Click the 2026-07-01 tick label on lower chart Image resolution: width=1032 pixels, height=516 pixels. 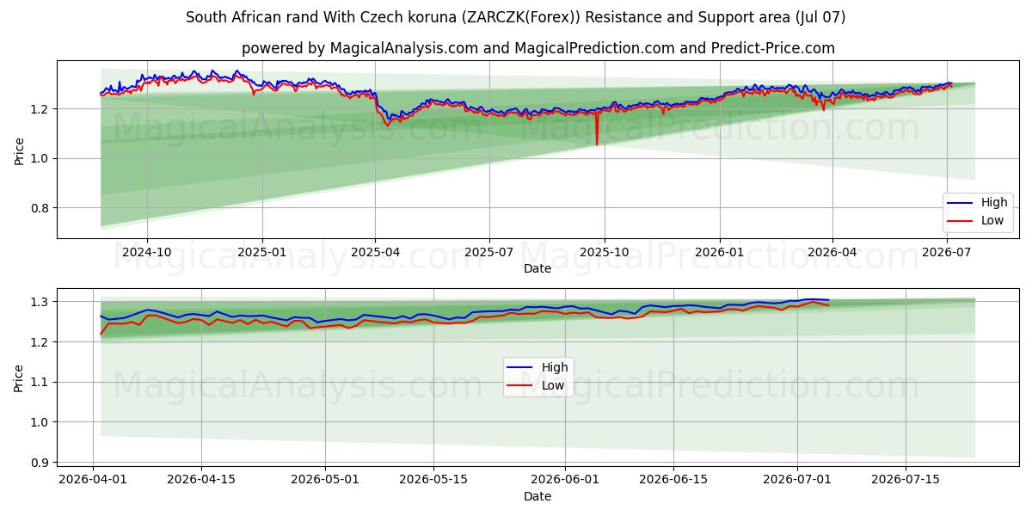click(798, 480)
